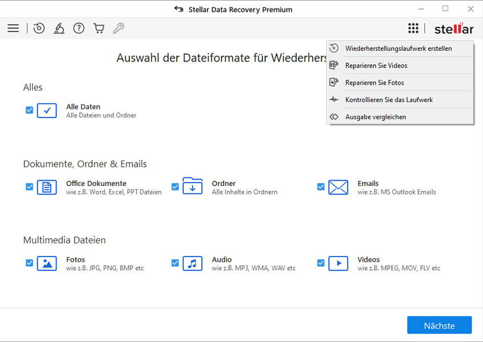Click the shopping cart buy icon

pos(99,28)
